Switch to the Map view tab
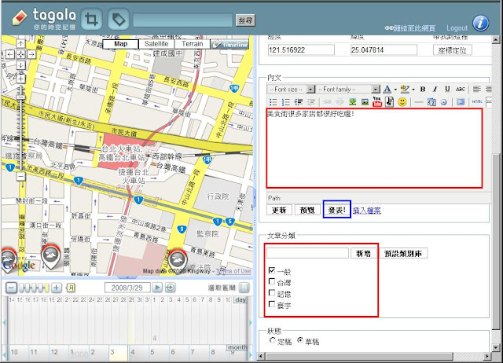 click(120, 44)
